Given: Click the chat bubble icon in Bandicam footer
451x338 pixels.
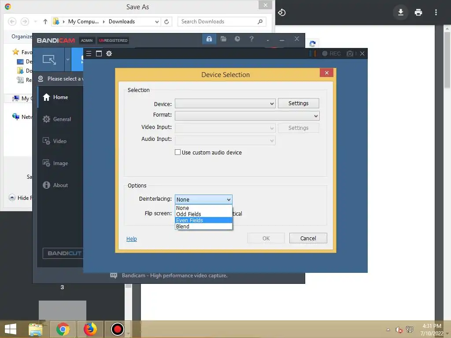Looking at the screenshot, I should (x=114, y=276).
